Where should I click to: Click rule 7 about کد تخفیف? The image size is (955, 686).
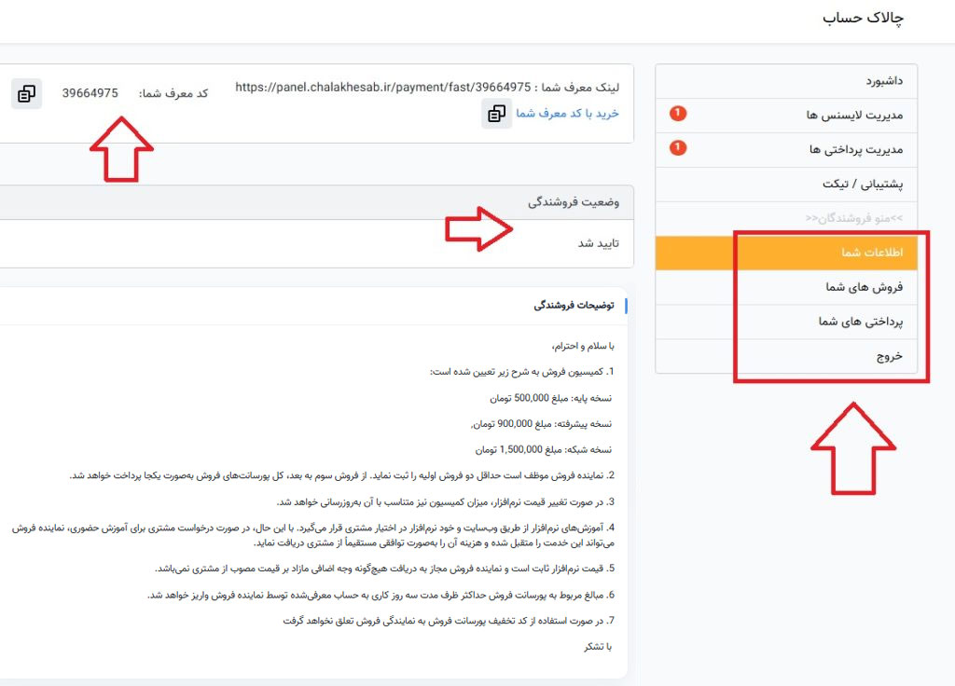pyautogui.click(x=449, y=621)
